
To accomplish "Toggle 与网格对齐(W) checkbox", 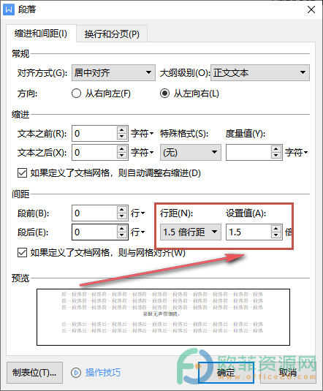I will click(22, 253).
